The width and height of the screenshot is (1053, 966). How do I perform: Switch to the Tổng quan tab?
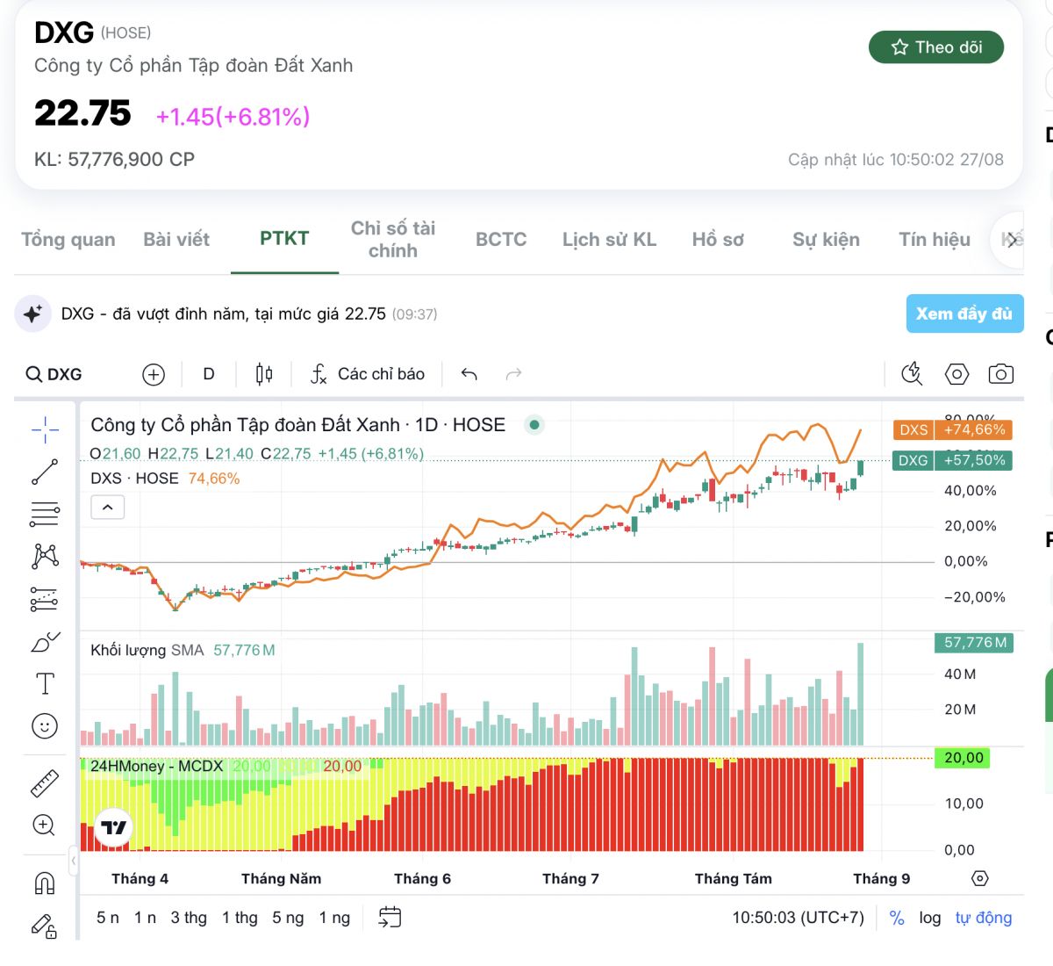[68, 240]
